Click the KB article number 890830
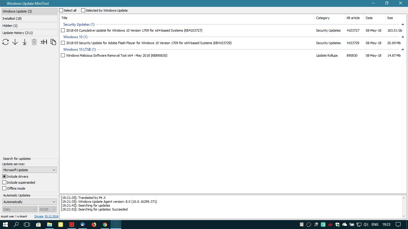Viewport: 408px width, 229px height. [352, 55]
